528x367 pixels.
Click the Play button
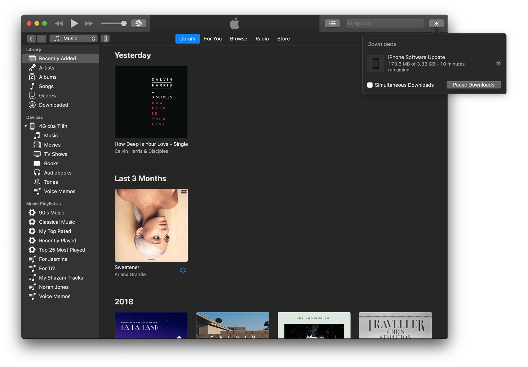pos(74,23)
